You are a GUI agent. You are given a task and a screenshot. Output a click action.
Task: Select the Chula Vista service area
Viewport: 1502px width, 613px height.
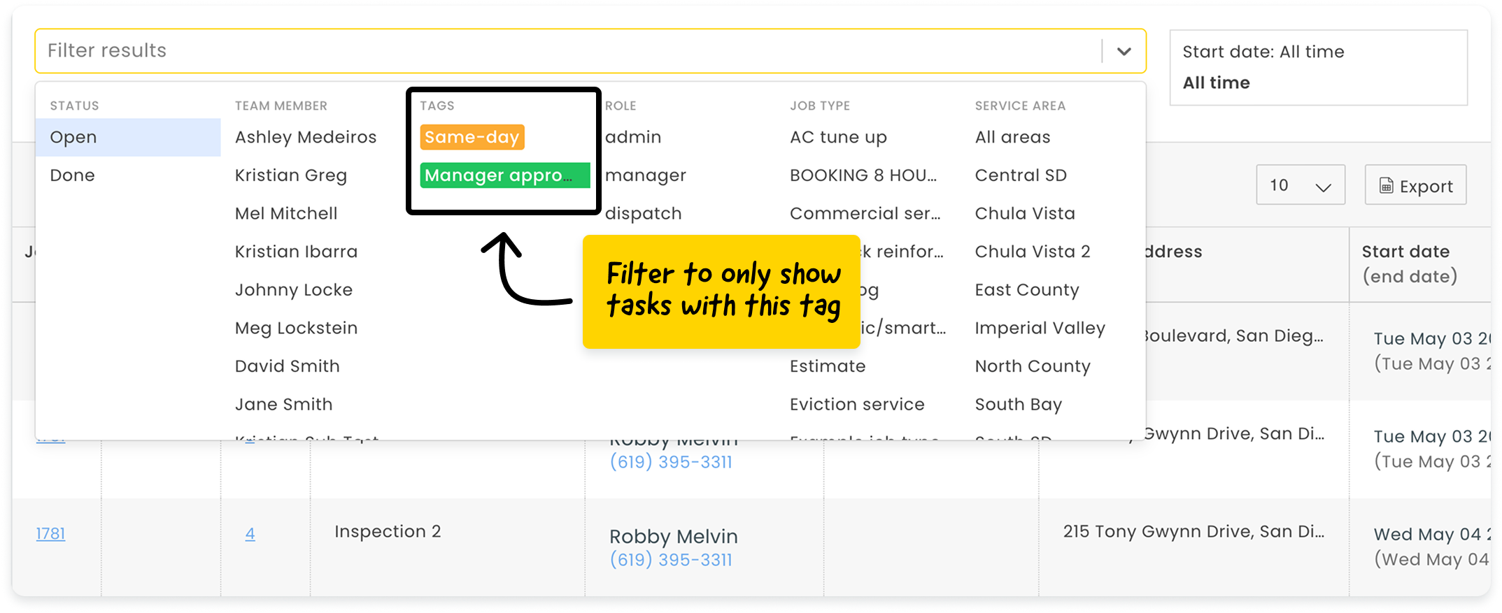(x=1025, y=214)
